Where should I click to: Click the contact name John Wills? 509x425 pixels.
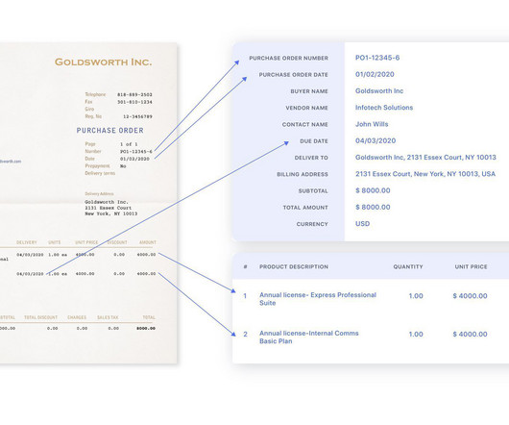(372, 124)
